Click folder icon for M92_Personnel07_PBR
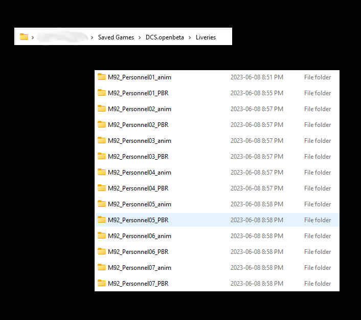 click(102, 284)
